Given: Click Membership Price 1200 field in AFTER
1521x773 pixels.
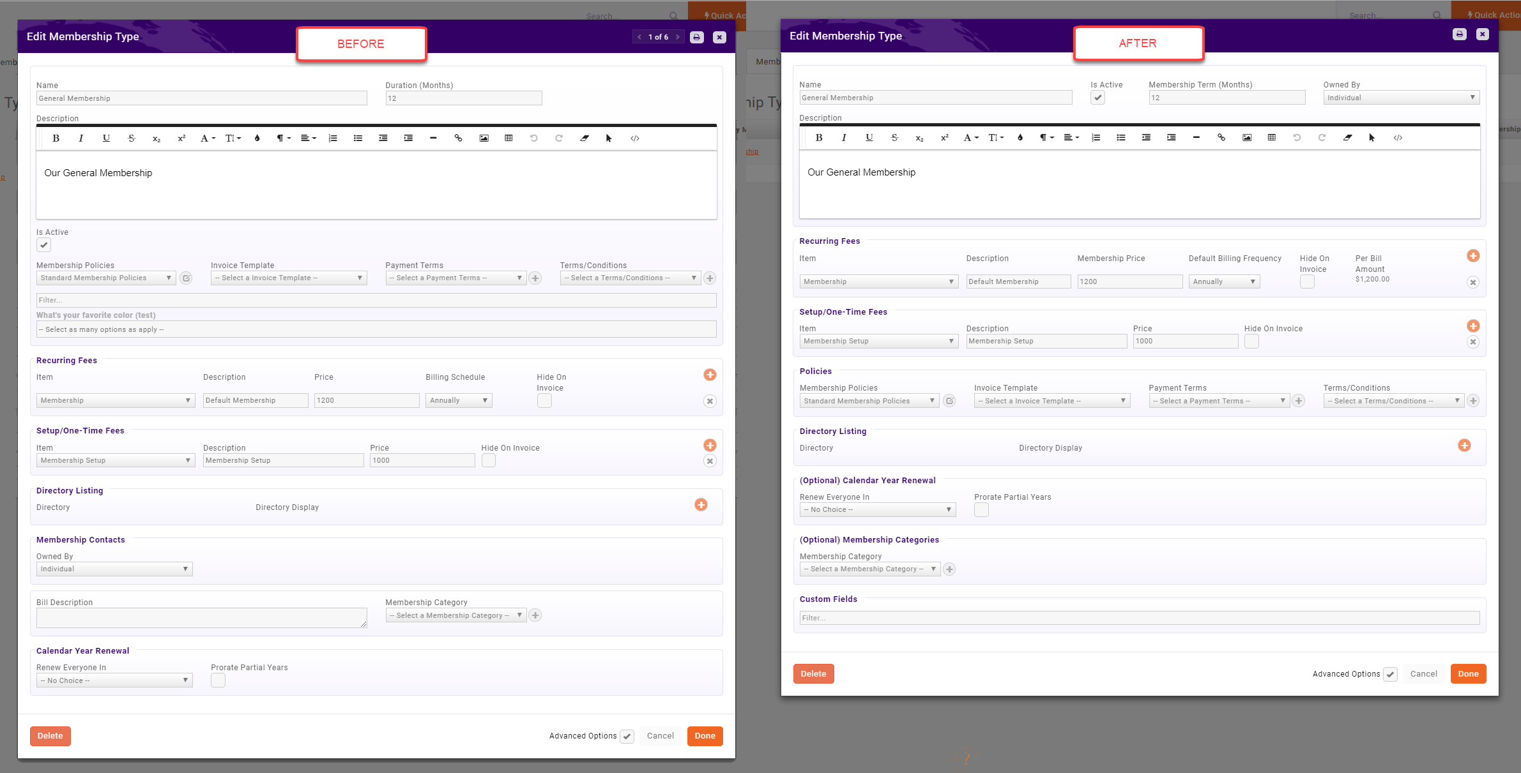Looking at the screenshot, I should 1130,281.
